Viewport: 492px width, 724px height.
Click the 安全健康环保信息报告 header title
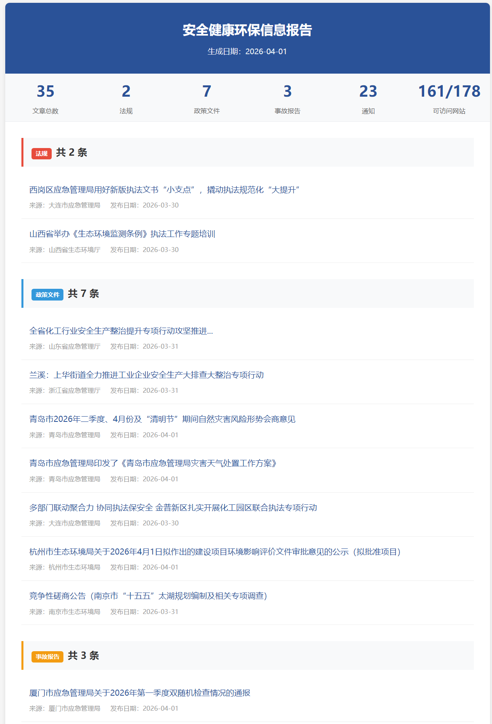pyautogui.click(x=247, y=30)
